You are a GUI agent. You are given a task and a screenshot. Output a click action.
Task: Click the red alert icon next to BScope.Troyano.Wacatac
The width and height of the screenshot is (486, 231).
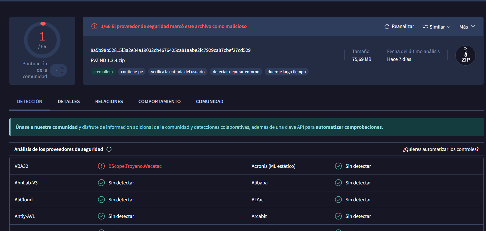coord(101,166)
